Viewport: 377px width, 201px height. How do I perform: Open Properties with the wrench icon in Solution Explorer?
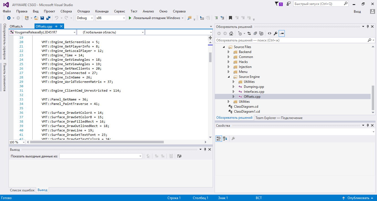[275, 34]
